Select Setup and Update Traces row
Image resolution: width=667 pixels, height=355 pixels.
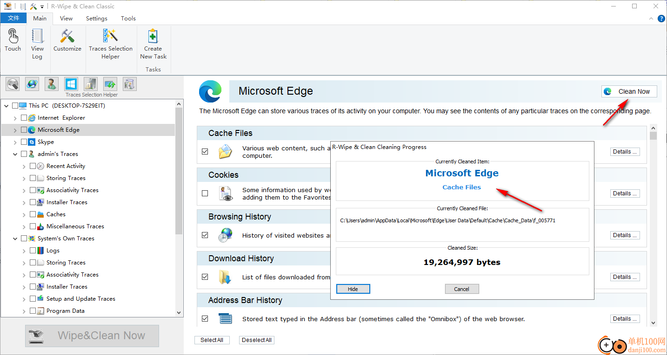tap(88, 299)
